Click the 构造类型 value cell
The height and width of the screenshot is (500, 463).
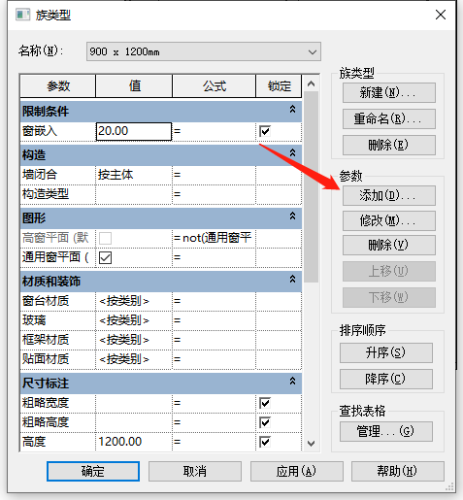tap(134, 194)
